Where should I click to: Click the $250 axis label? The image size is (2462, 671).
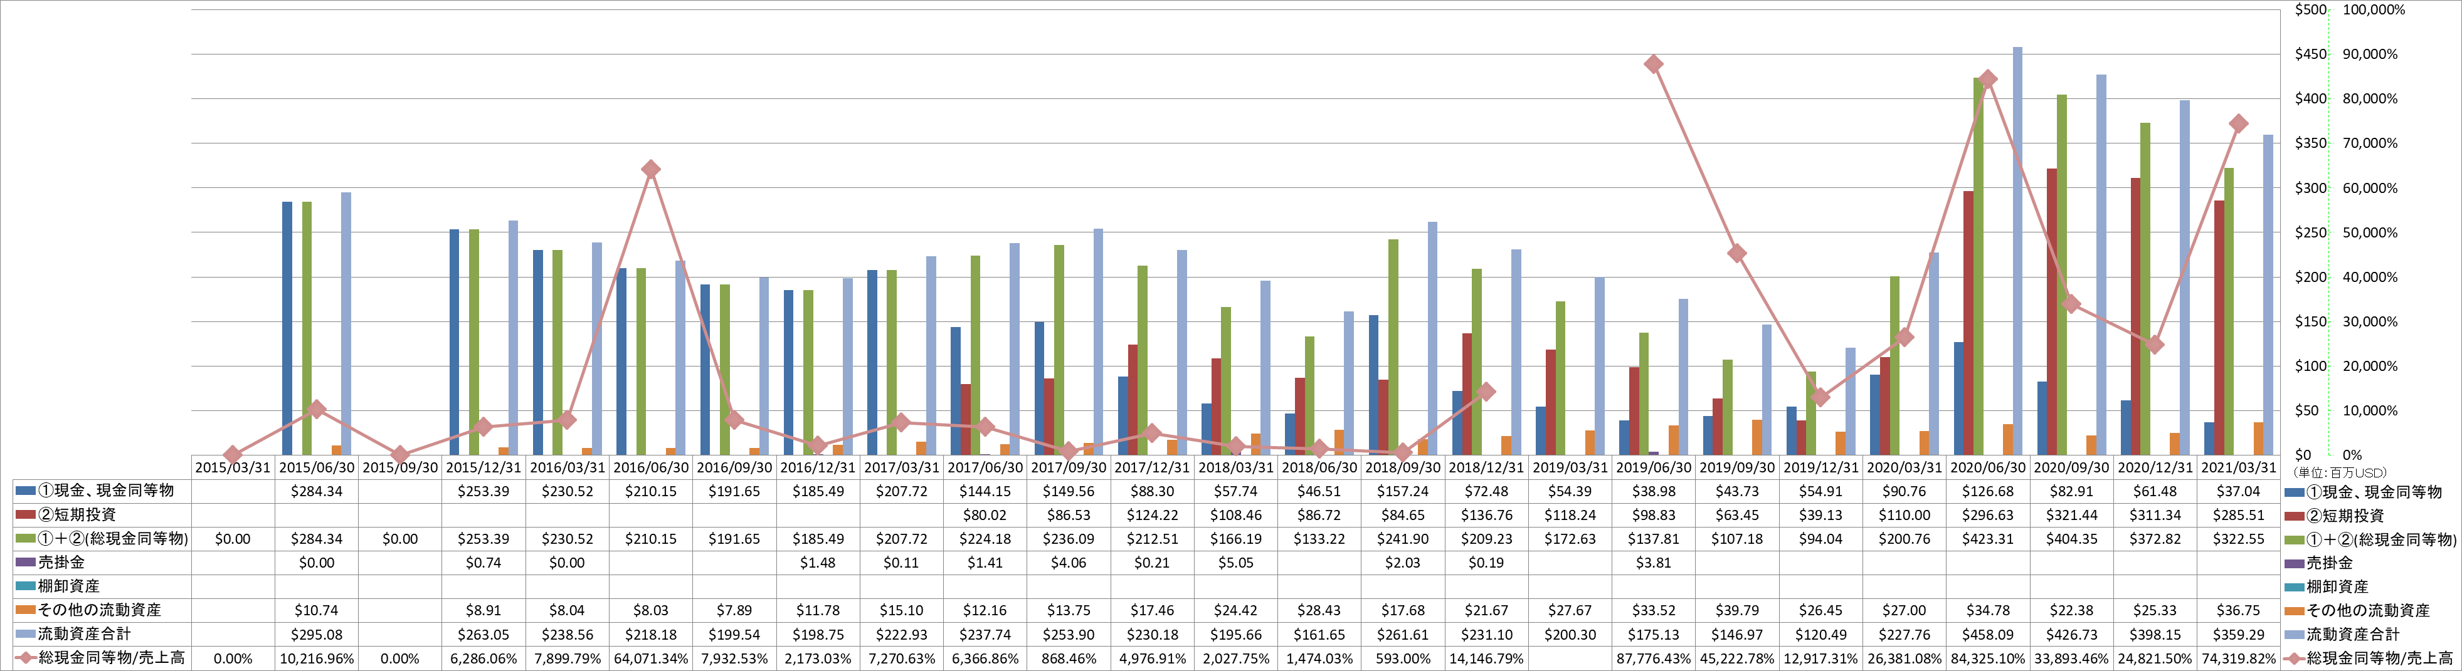point(2310,233)
